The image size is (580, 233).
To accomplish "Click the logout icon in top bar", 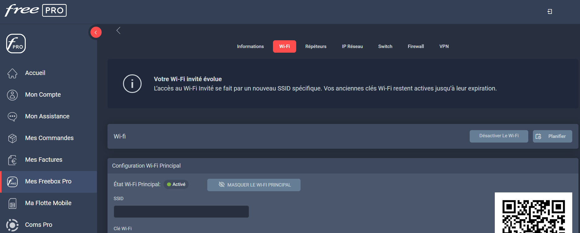I will click(x=550, y=11).
